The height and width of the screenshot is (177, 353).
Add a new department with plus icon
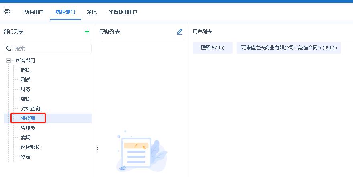(87, 32)
